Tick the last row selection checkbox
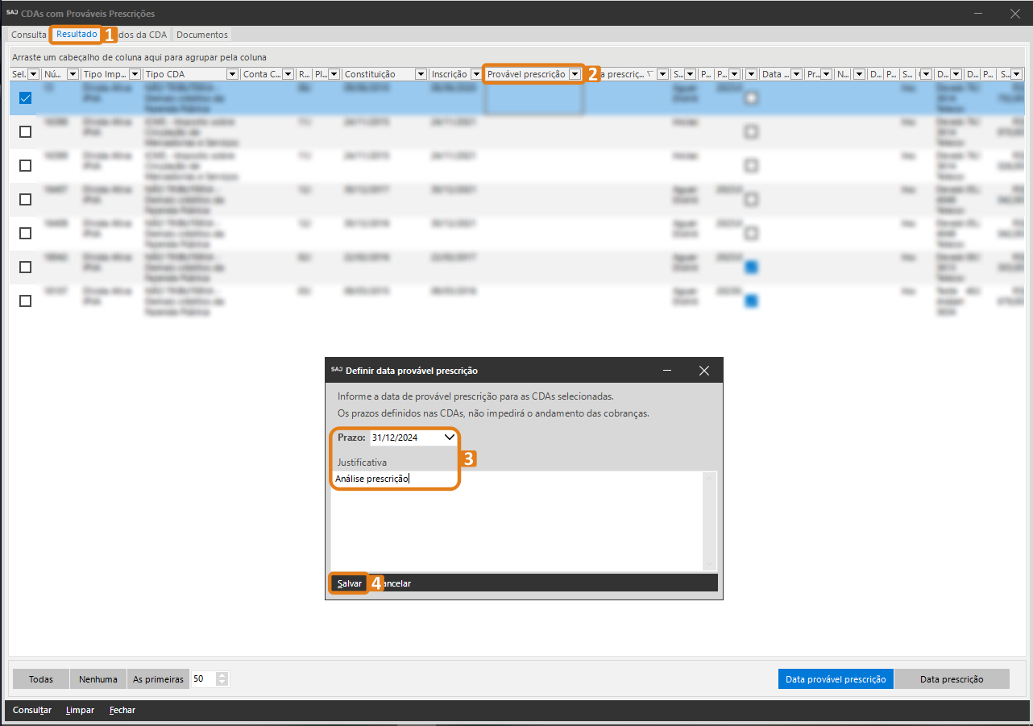 pyautogui.click(x=25, y=301)
